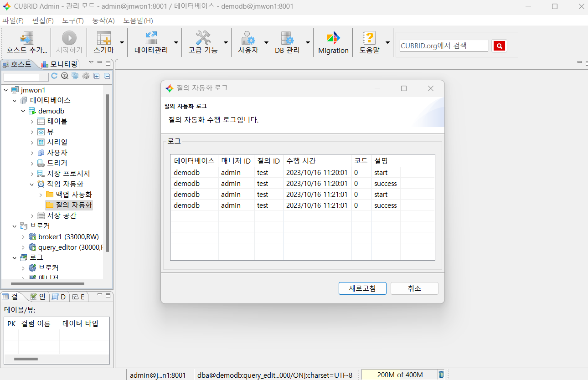588x380 pixels.
Task: Open the 스키마 dropdown arrow
Action: (122, 42)
